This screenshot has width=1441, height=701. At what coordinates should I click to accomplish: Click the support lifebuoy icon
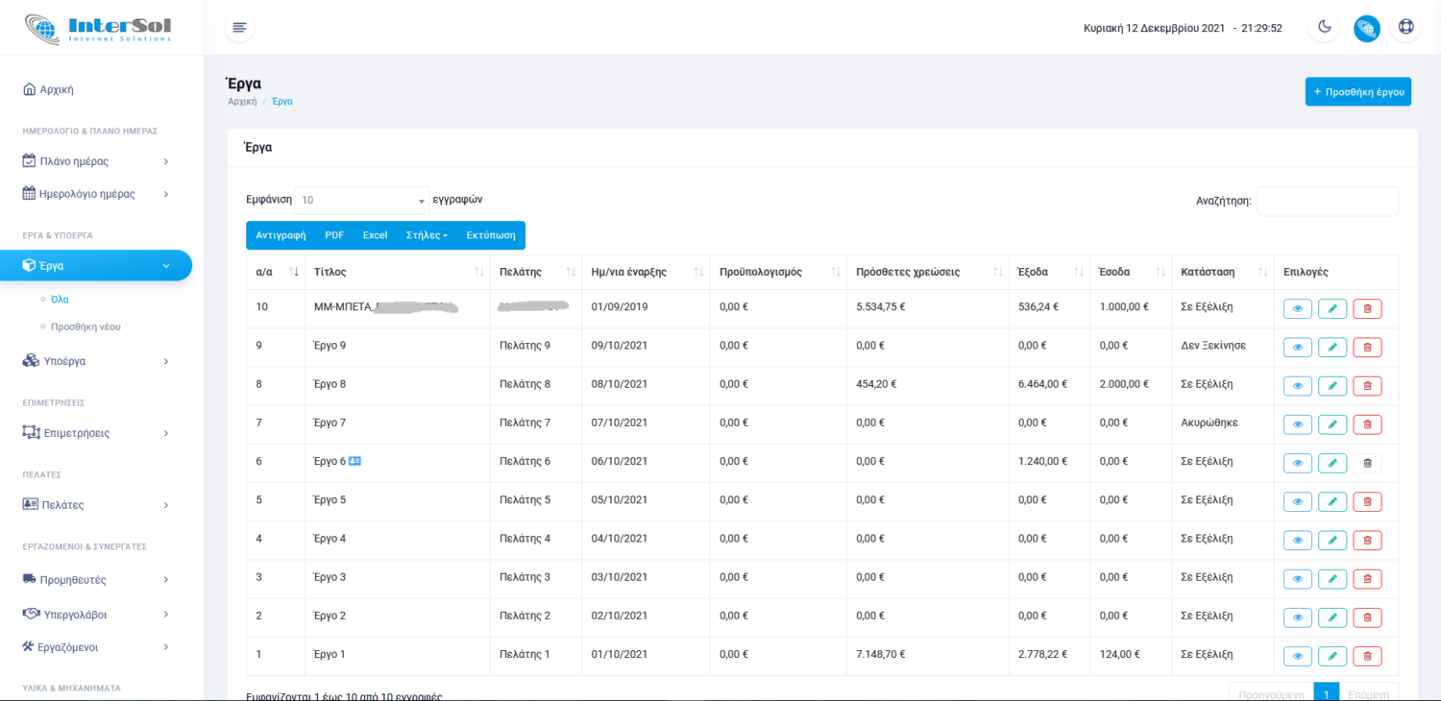click(1405, 27)
